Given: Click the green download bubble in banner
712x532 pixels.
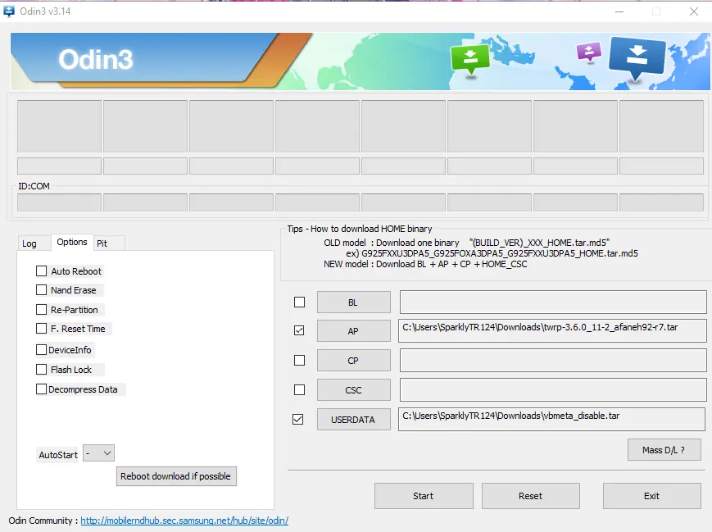Looking at the screenshot, I should 470,58.
